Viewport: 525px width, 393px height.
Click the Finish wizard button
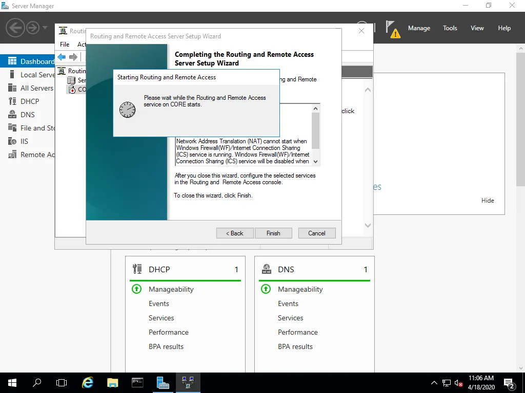[273, 233]
